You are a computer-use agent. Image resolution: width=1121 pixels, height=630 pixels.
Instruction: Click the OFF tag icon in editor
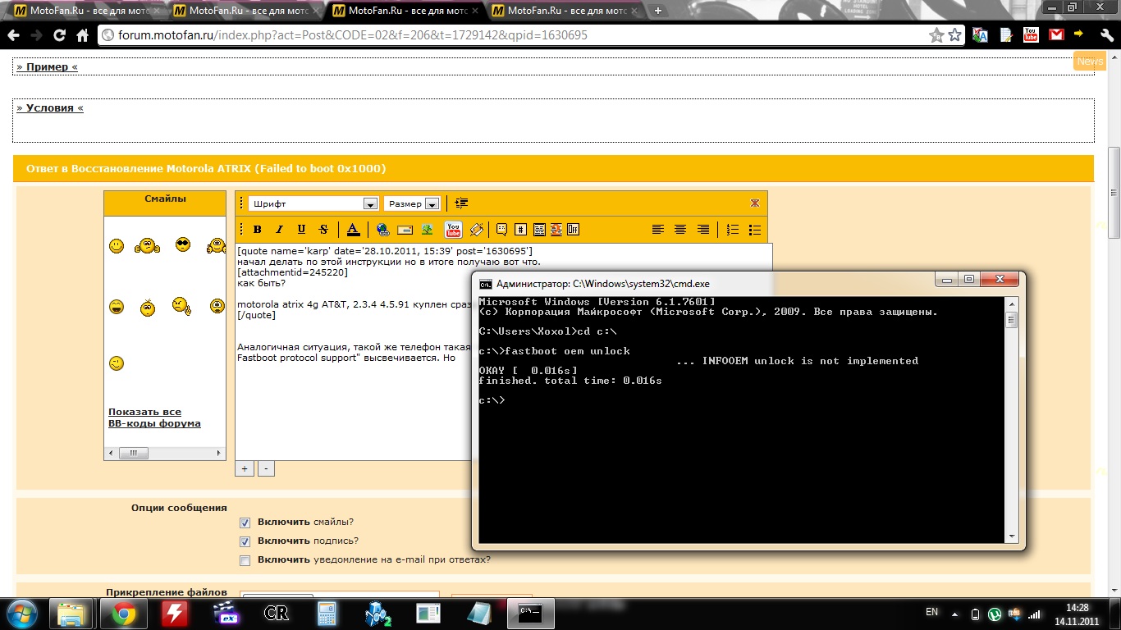point(573,230)
